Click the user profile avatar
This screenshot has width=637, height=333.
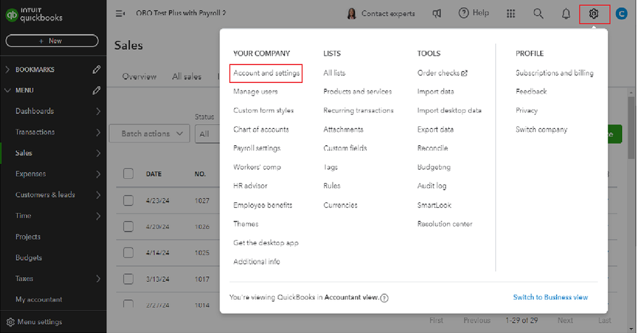(622, 13)
